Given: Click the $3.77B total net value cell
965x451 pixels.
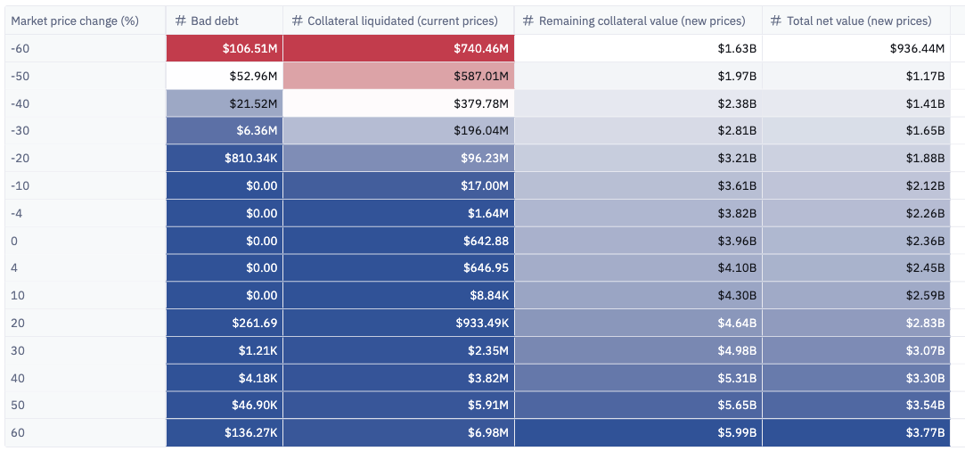Looking at the screenshot, I should pos(855,433).
